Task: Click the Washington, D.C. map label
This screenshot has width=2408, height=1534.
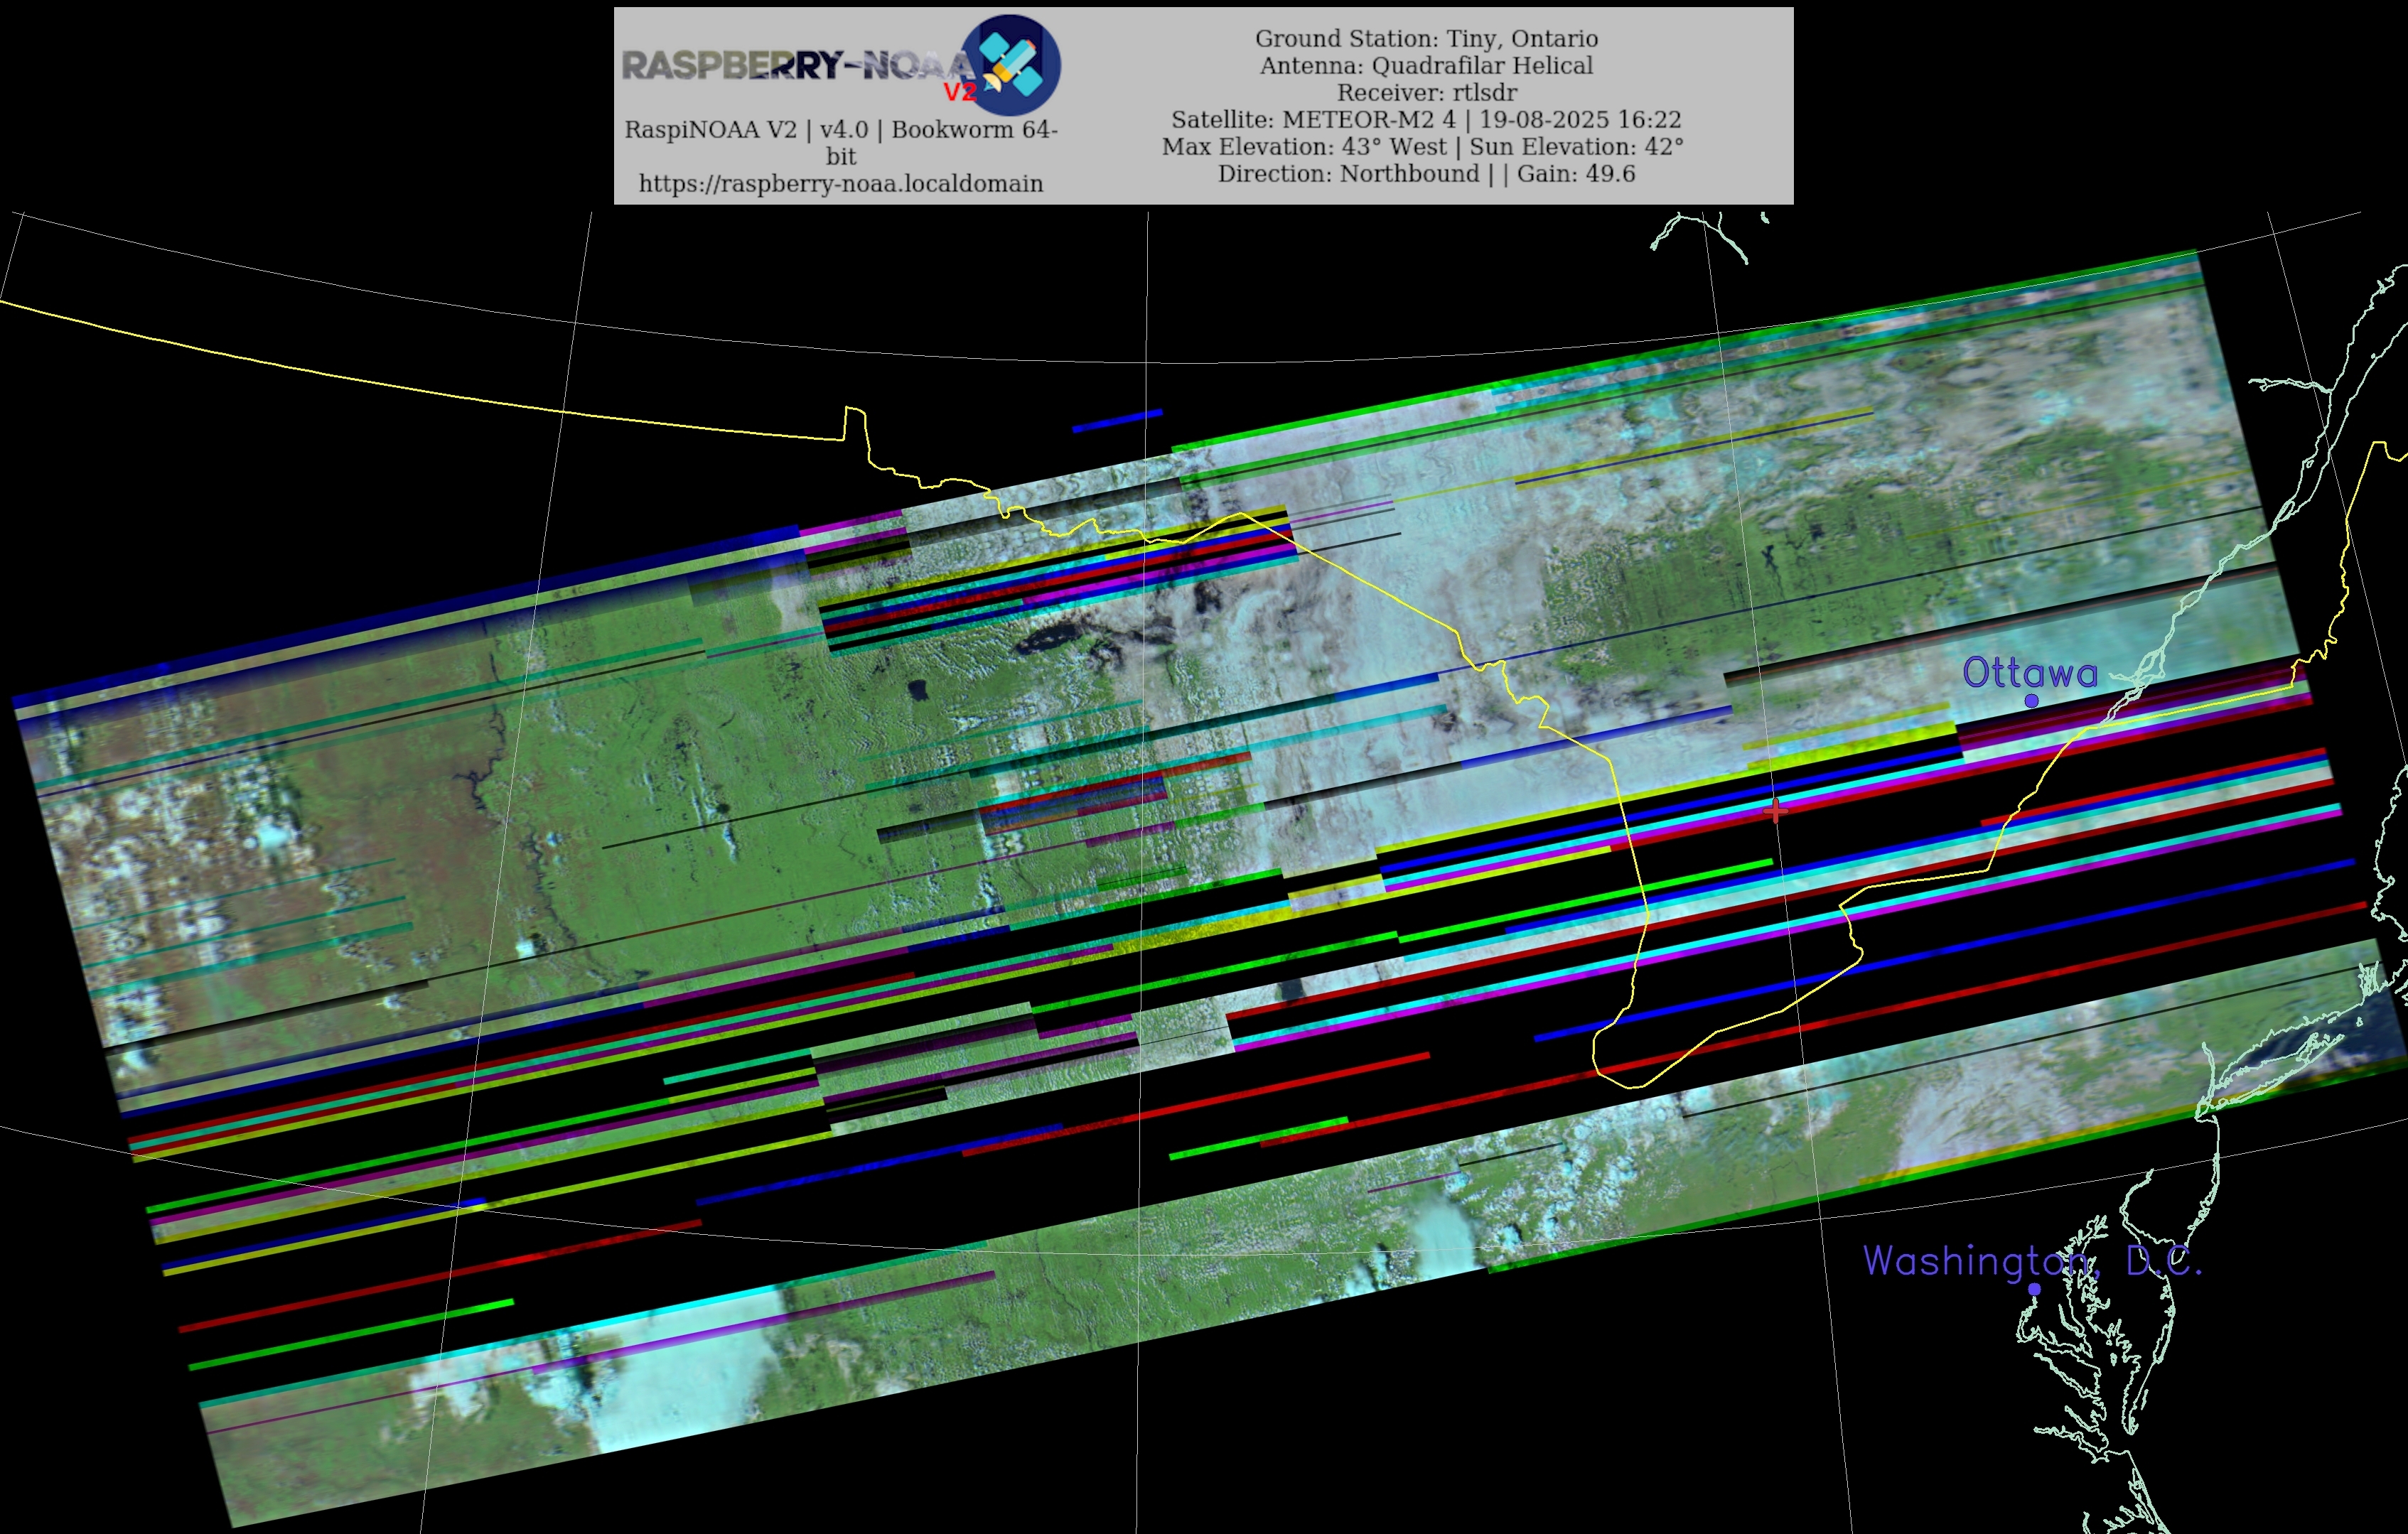Action: coord(2031,1261)
